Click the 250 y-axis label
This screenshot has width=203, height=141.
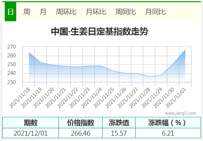point(12,64)
